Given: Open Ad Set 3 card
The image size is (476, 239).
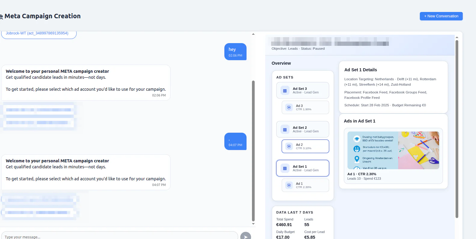Looking at the screenshot, I should [x=302, y=90].
